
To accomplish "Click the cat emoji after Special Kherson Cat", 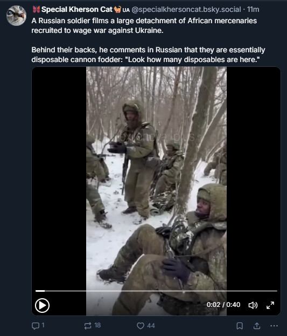I will tap(117, 9).
